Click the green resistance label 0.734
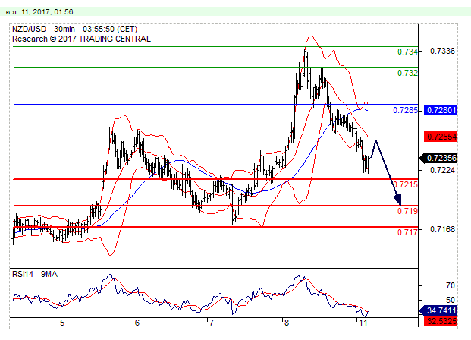This screenshot has width=471, height=340. 407,52
